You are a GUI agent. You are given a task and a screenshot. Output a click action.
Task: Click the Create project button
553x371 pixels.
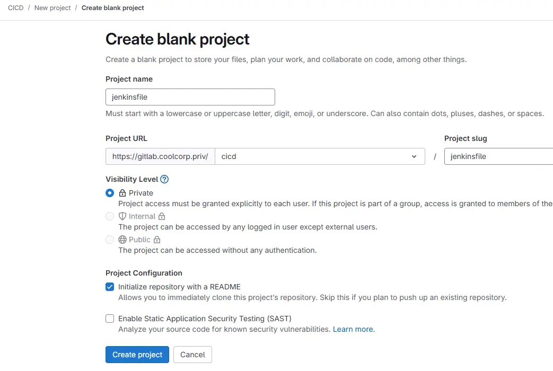coord(137,355)
